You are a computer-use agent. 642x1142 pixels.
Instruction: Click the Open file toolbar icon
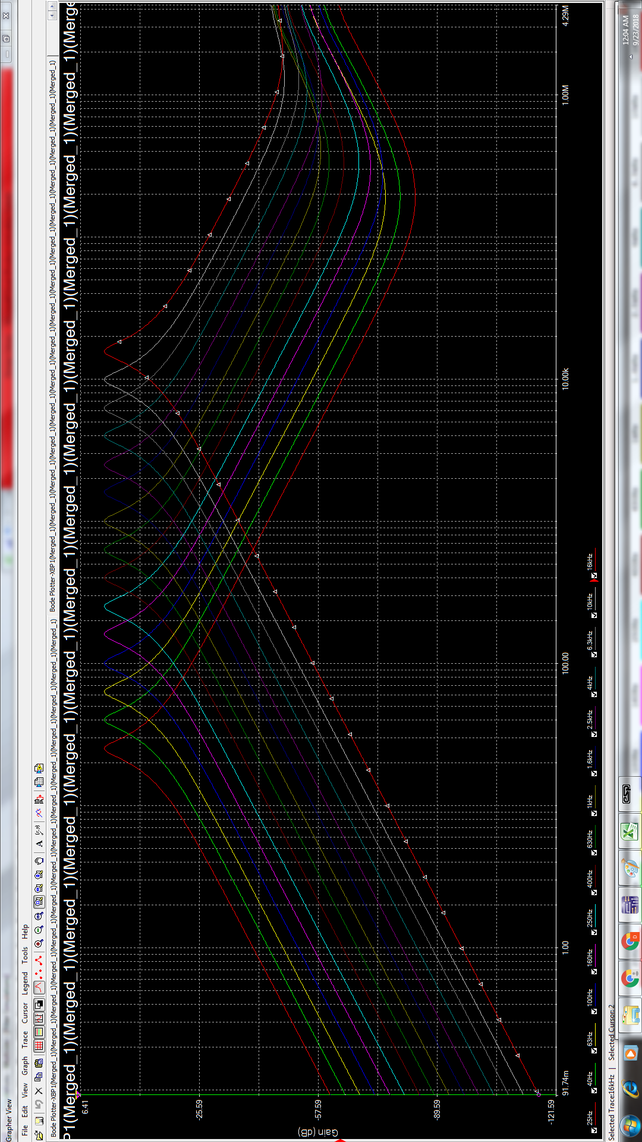(39, 1135)
